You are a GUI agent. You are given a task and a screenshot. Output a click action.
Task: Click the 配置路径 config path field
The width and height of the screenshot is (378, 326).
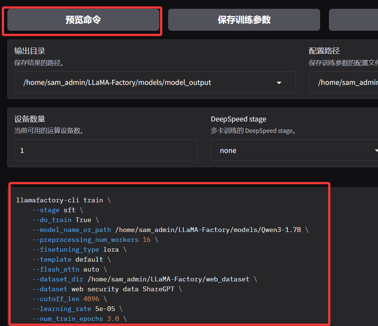pos(344,82)
